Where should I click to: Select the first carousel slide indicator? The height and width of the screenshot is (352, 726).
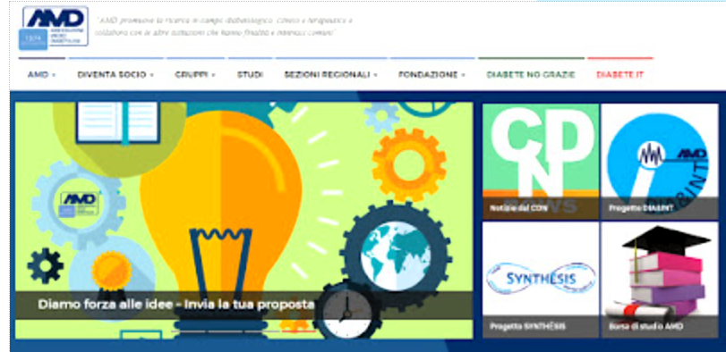[189, 331]
